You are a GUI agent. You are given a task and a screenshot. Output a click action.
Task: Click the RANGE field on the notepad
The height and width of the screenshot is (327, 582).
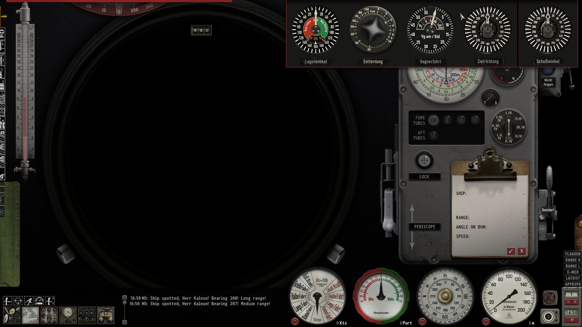click(491, 218)
